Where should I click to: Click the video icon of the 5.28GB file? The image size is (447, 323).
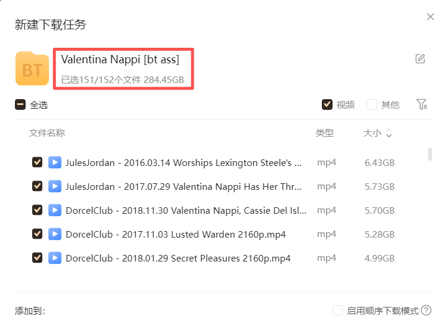[55, 234]
